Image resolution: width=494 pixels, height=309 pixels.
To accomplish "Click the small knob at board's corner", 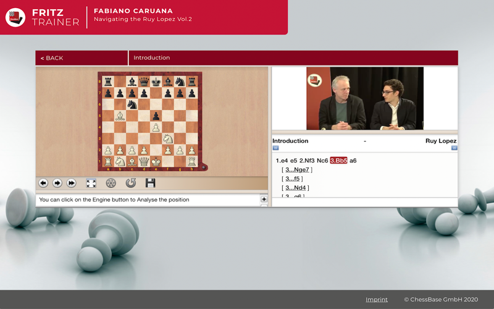I will [204, 167].
